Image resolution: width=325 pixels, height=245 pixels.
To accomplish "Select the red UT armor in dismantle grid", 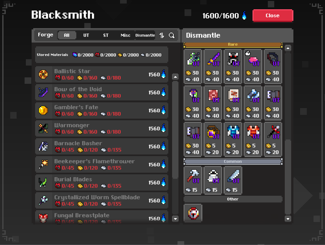I will (x=253, y=139).
